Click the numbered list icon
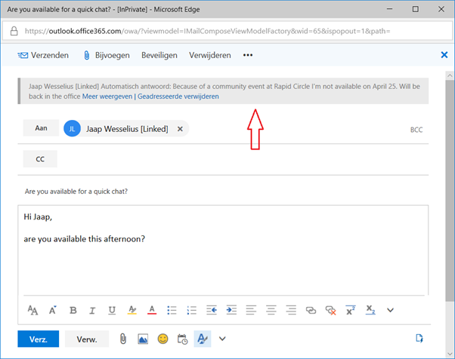Screen dimensions: 455x359 click(x=191, y=310)
